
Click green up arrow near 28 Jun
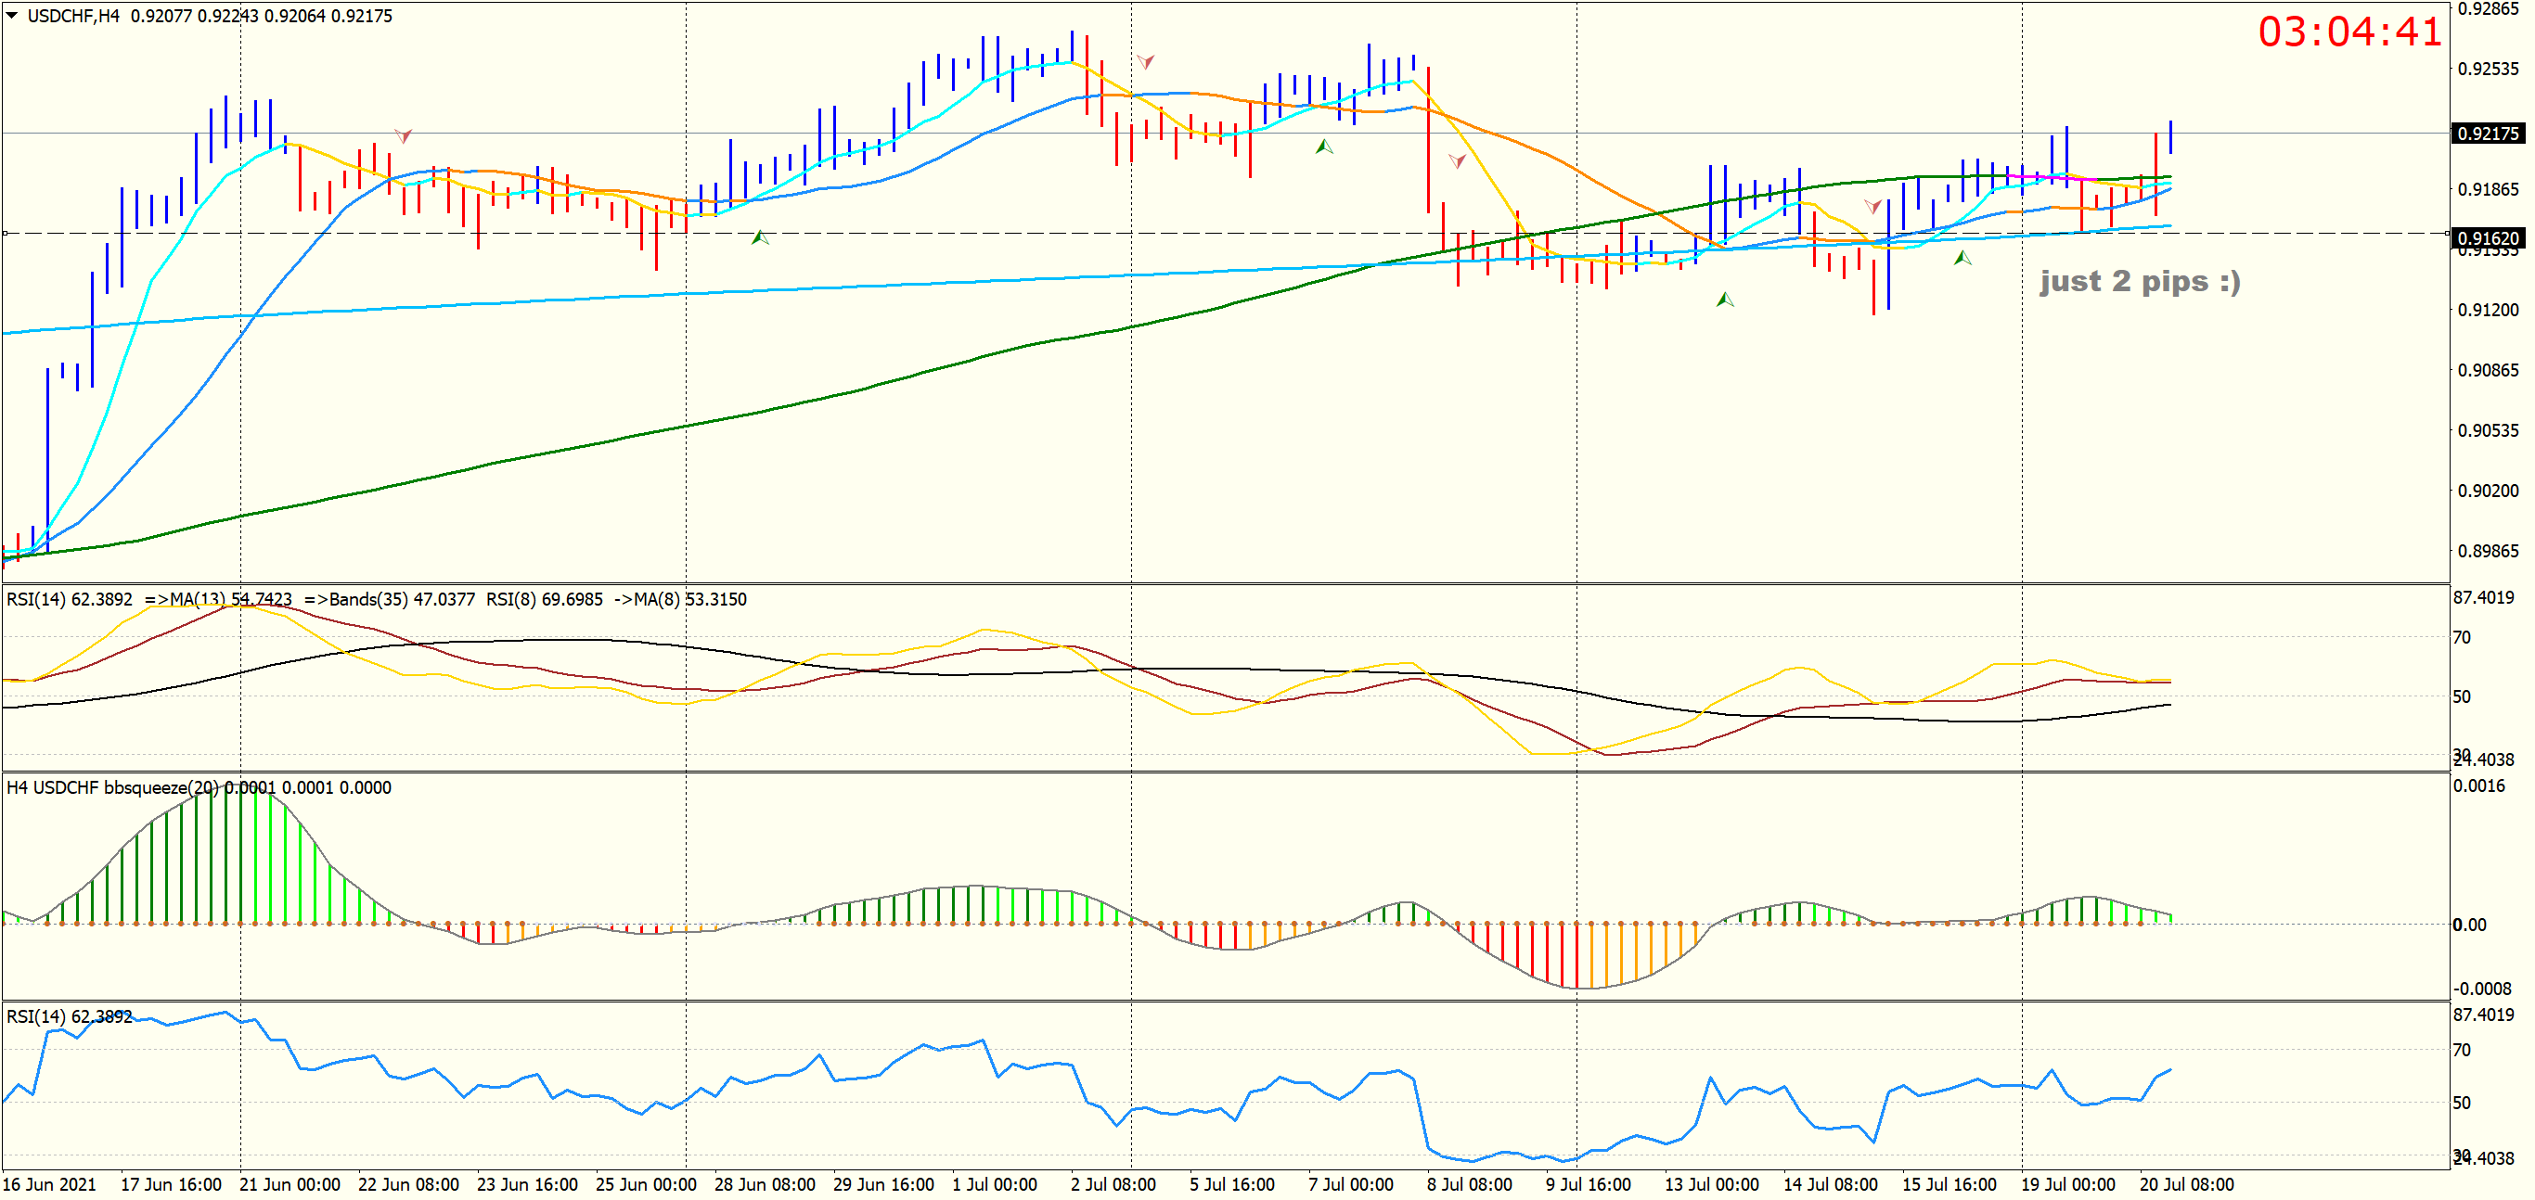pyautogui.click(x=760, y=238)
